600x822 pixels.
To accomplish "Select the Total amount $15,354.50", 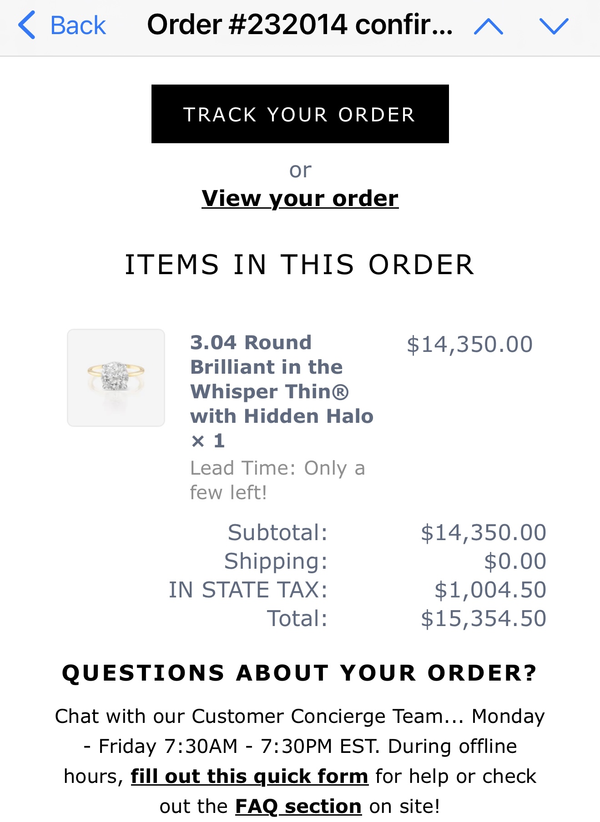I will [x=483, y=618].
